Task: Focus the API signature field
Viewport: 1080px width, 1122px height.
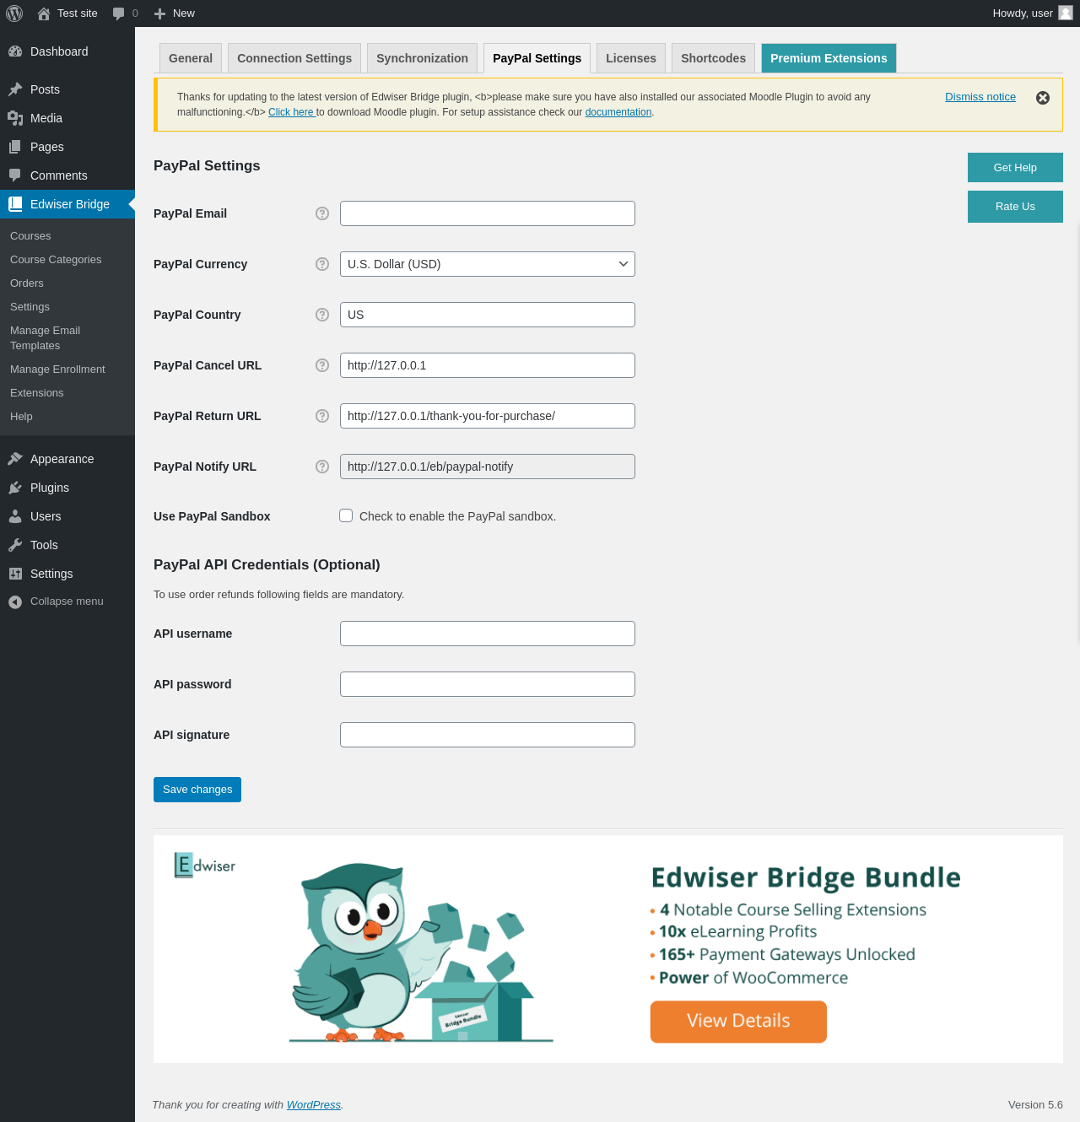Action: (488, 735)
